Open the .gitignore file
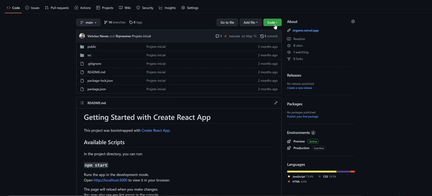 point(94,64)
